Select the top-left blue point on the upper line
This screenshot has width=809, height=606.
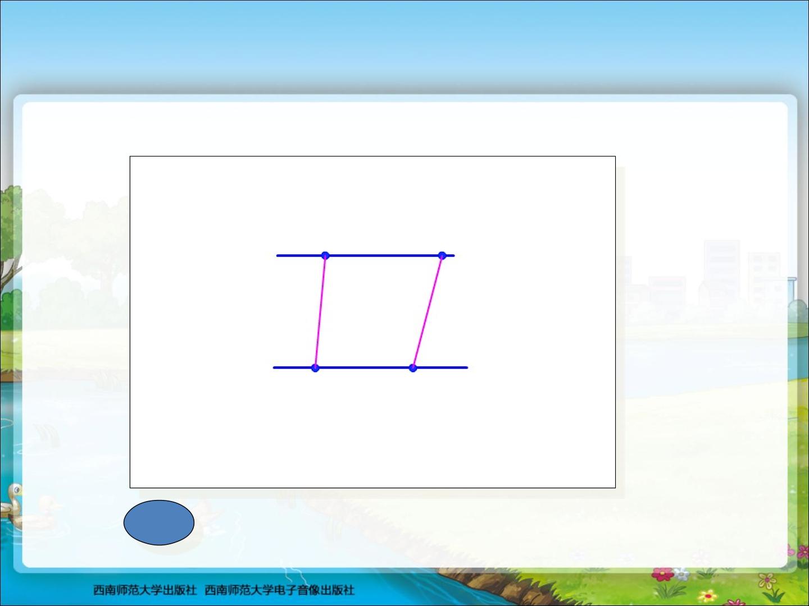coord(325,256)
